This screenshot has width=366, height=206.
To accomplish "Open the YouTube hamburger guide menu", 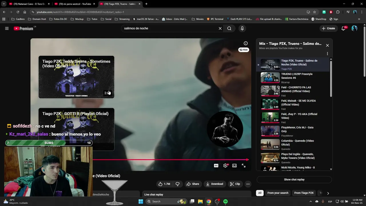I will [x=7, y=28].
